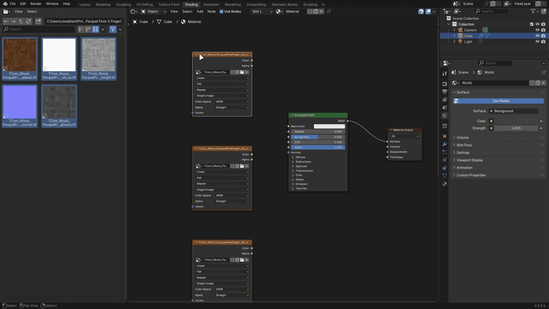Click the New Collection icon in the Outliner
Image resolution: width=549 pixels, height=309 pixels.
pyautogui.click(x=544, y=11)
